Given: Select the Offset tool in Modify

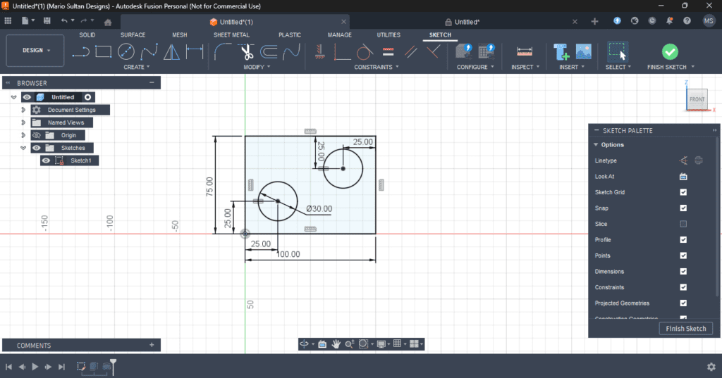Looking at the screenshot, I should coord(269,51).
